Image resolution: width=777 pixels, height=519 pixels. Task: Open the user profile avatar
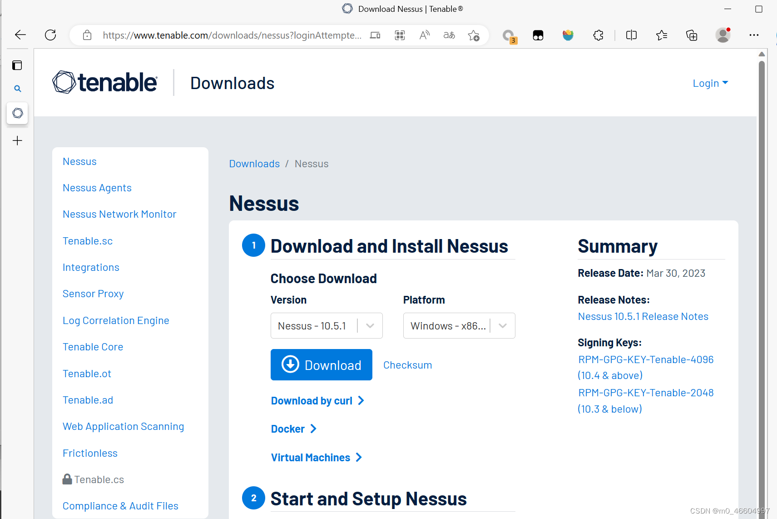[x=723, y=35]
